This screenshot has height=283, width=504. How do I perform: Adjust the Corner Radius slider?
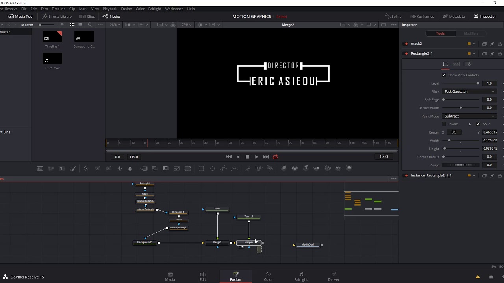point(461,157)
